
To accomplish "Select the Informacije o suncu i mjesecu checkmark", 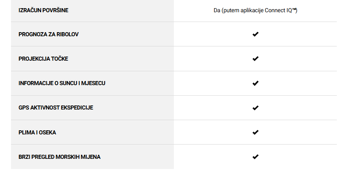I will pyautogui.click(x=255, y=83).
